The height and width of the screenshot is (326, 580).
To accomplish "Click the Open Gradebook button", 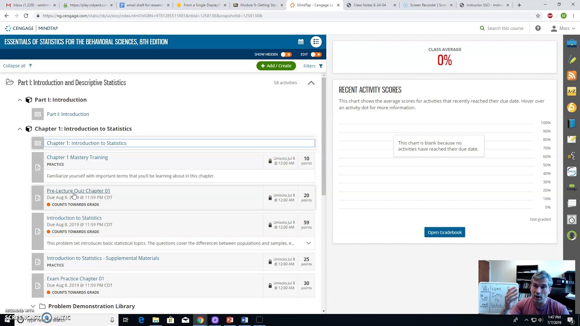I will (445, 232).
